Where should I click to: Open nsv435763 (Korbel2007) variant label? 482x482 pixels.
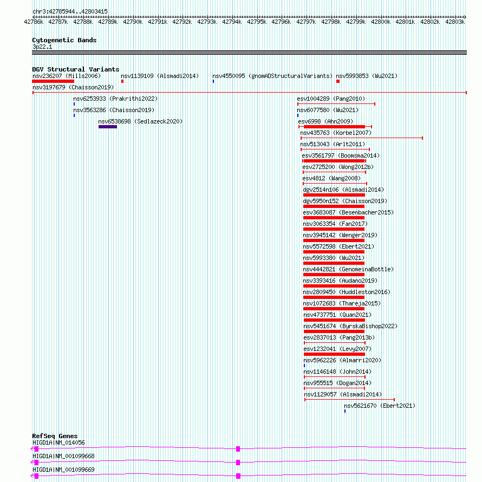(x=336, y=133)
